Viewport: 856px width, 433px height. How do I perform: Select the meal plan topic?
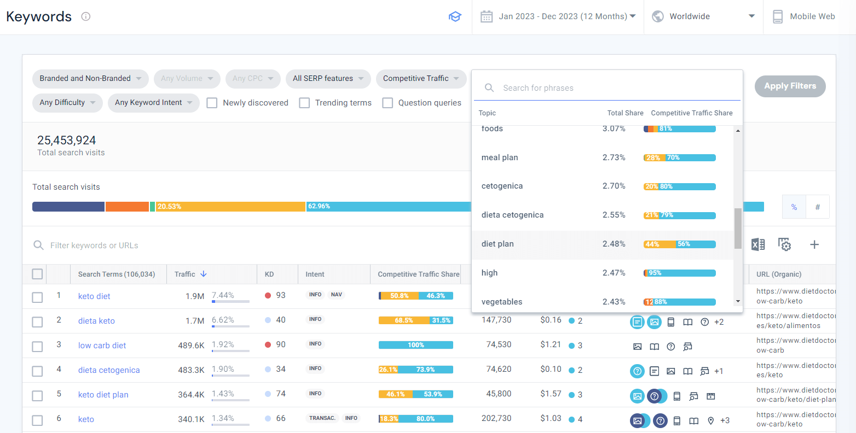click(603, 157)
